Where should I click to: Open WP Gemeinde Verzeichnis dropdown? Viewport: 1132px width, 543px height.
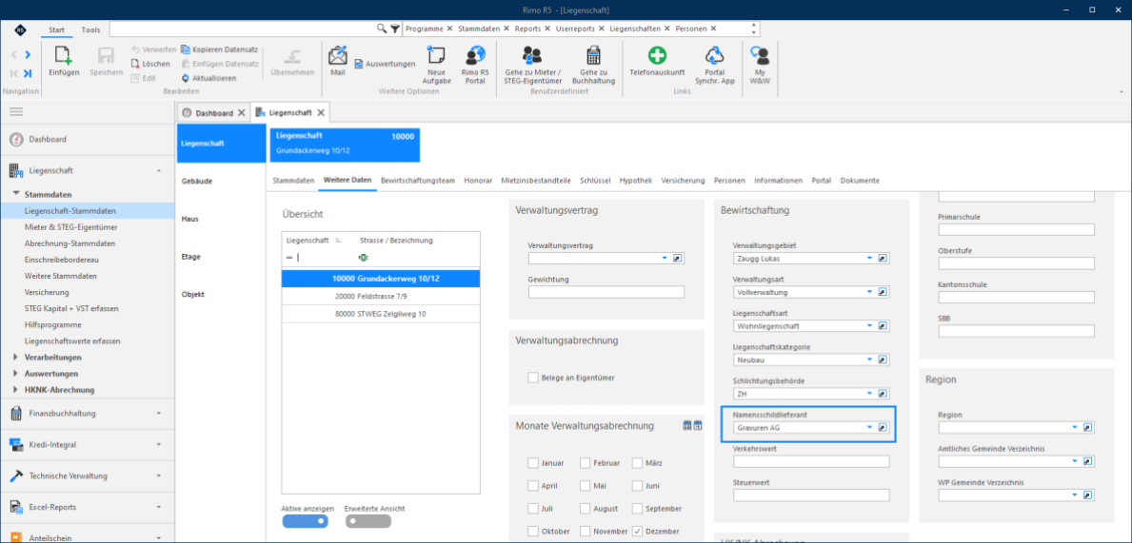click(1075, 495)
